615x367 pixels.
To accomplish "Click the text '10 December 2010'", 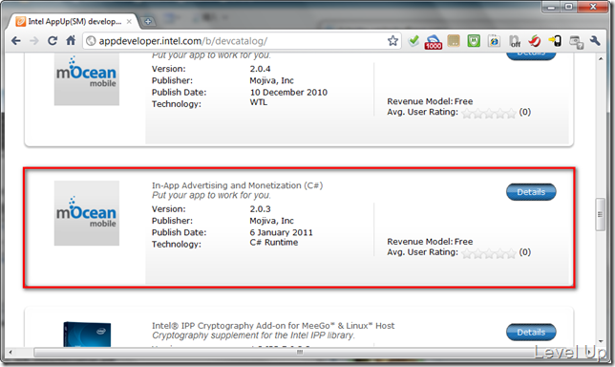I will [288, 93].
